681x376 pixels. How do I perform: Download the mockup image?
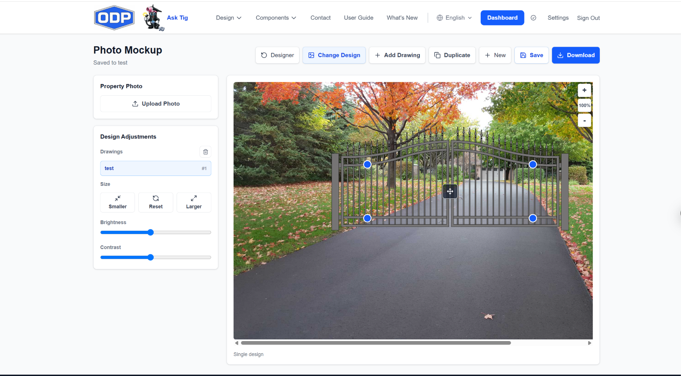coord(576,55)
